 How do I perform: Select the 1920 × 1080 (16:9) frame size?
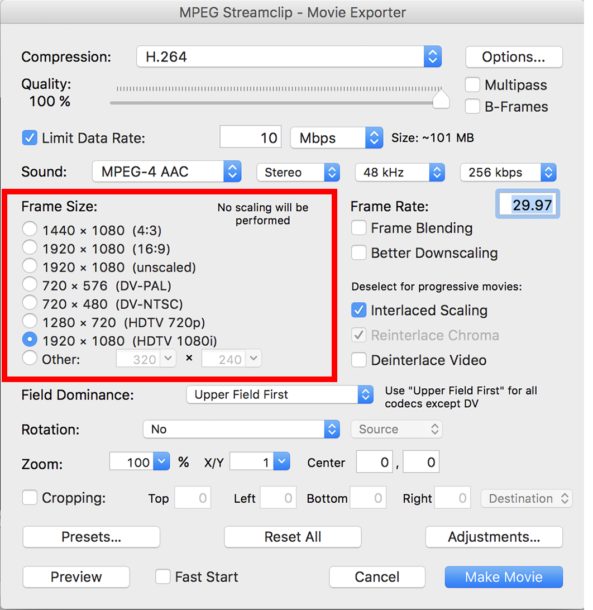(30, 247)
